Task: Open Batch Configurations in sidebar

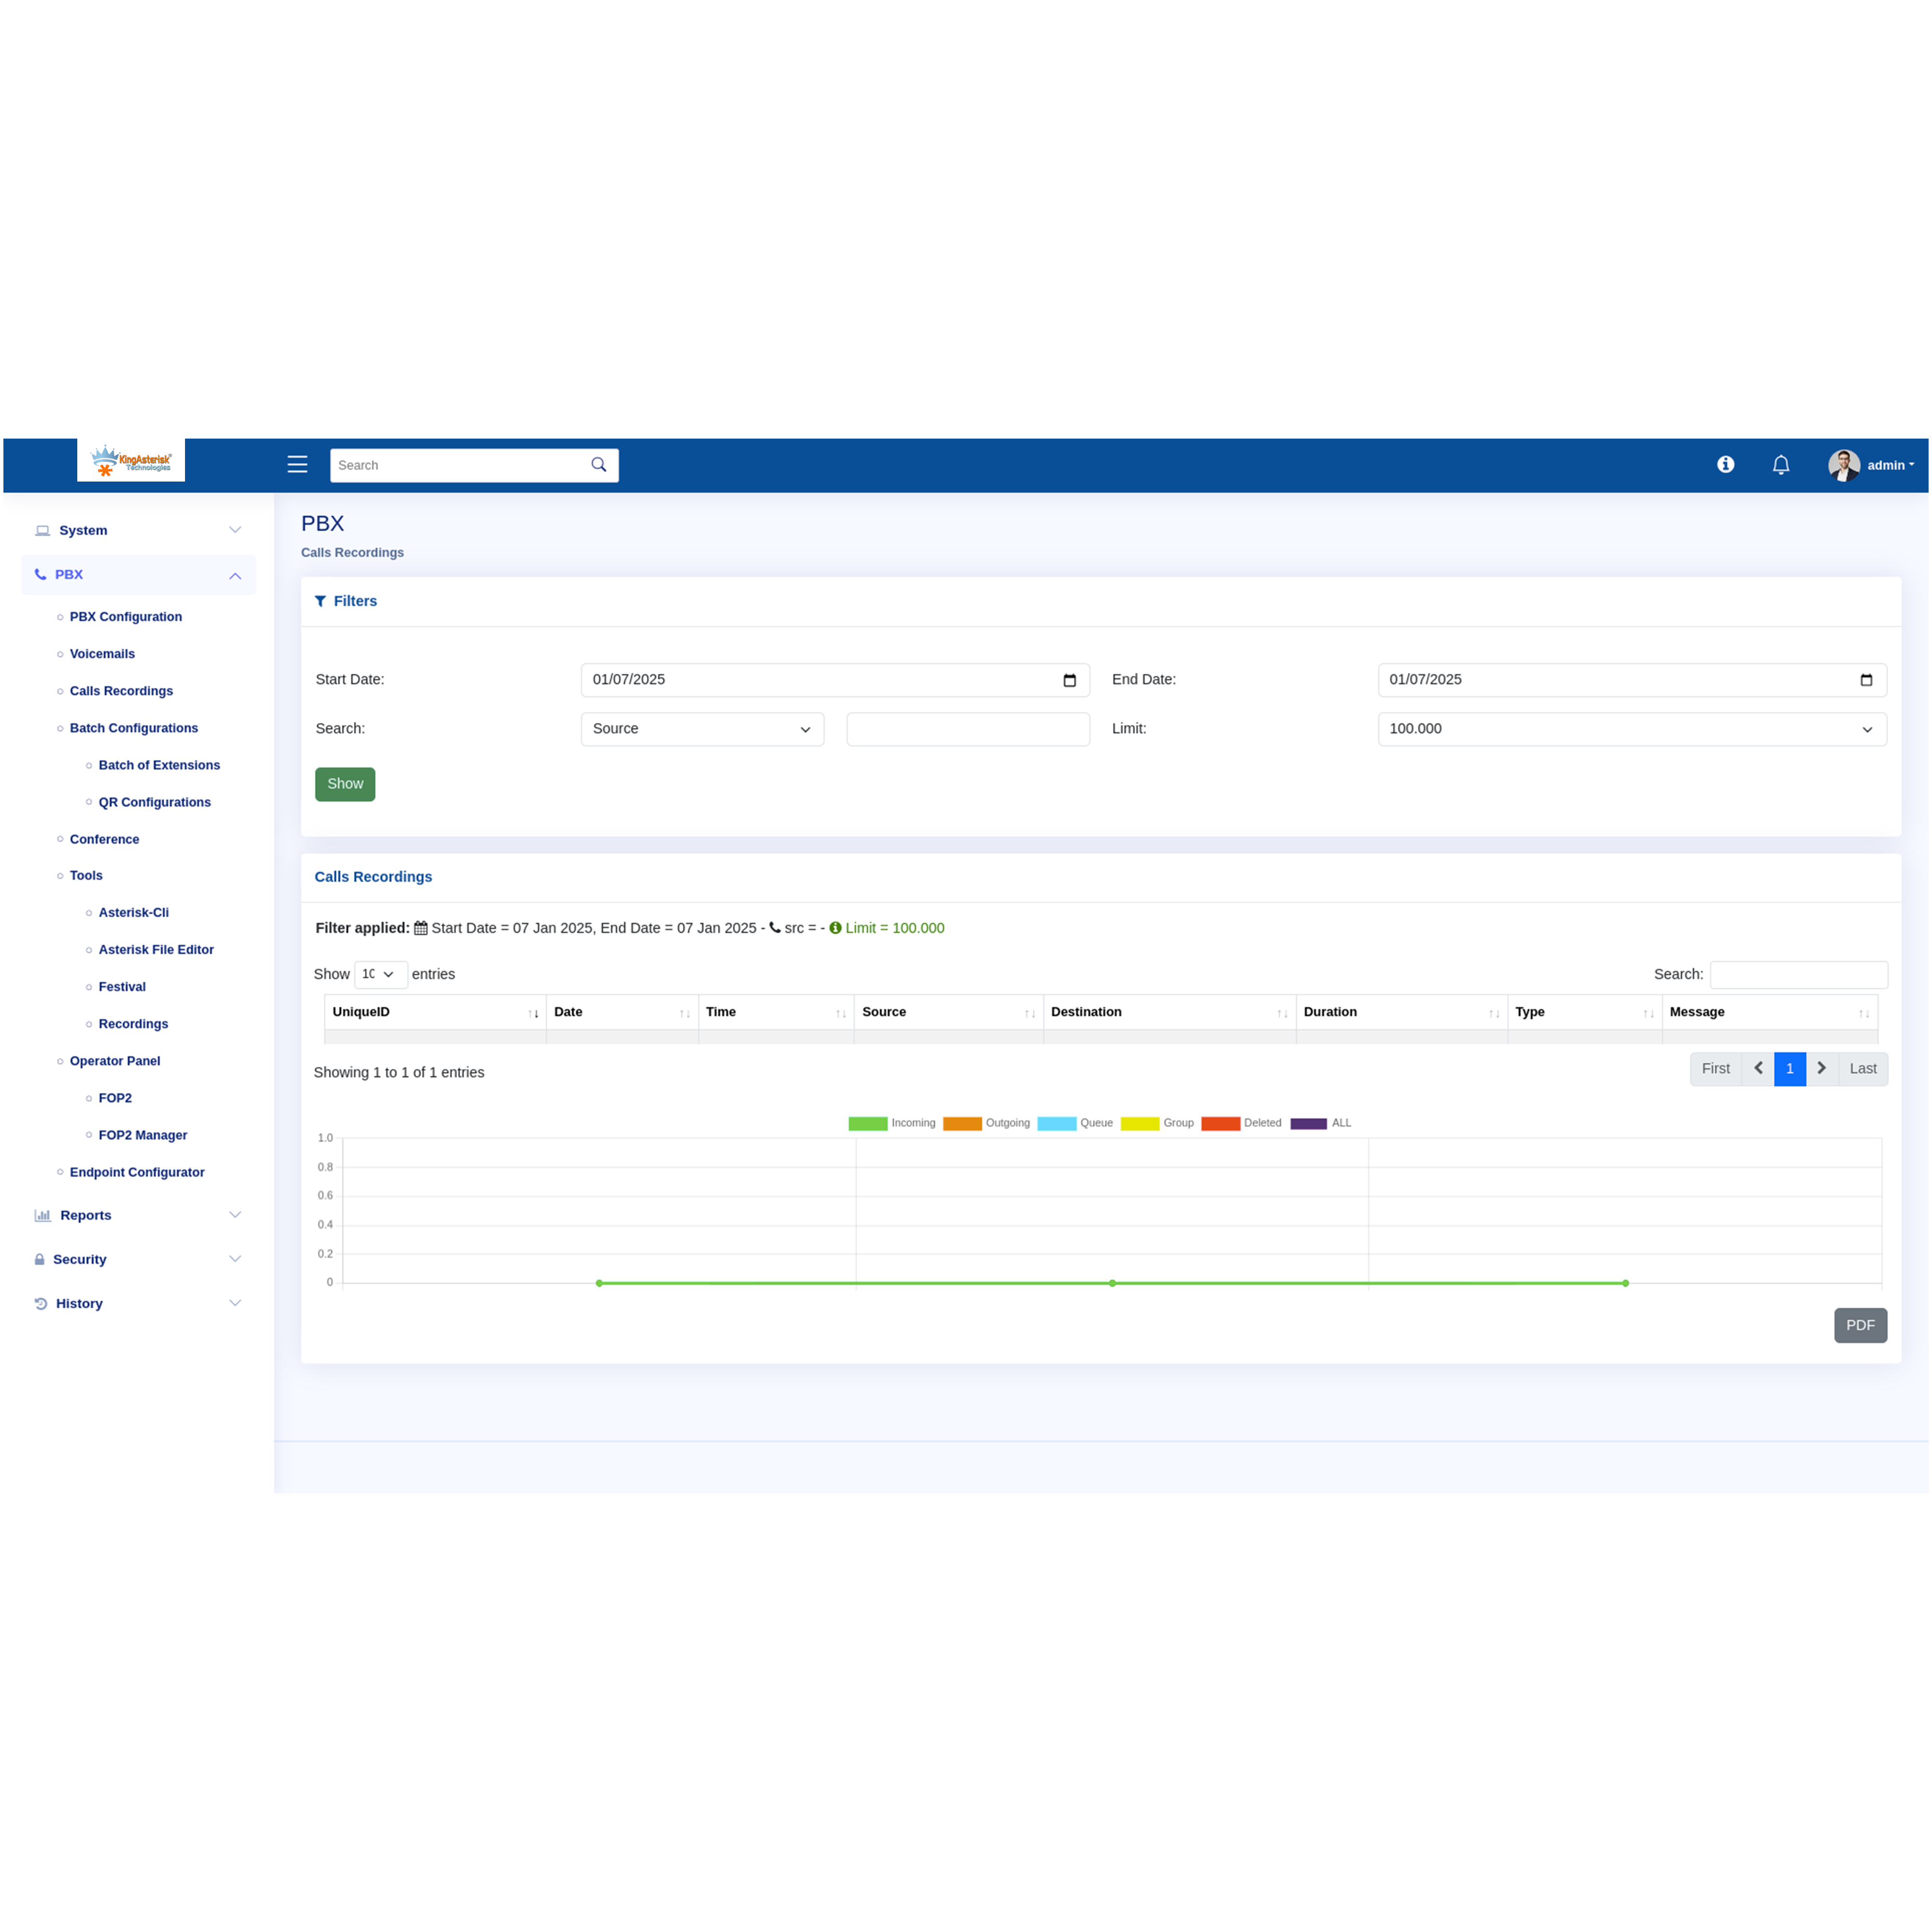Action: (x=134, y=728)
